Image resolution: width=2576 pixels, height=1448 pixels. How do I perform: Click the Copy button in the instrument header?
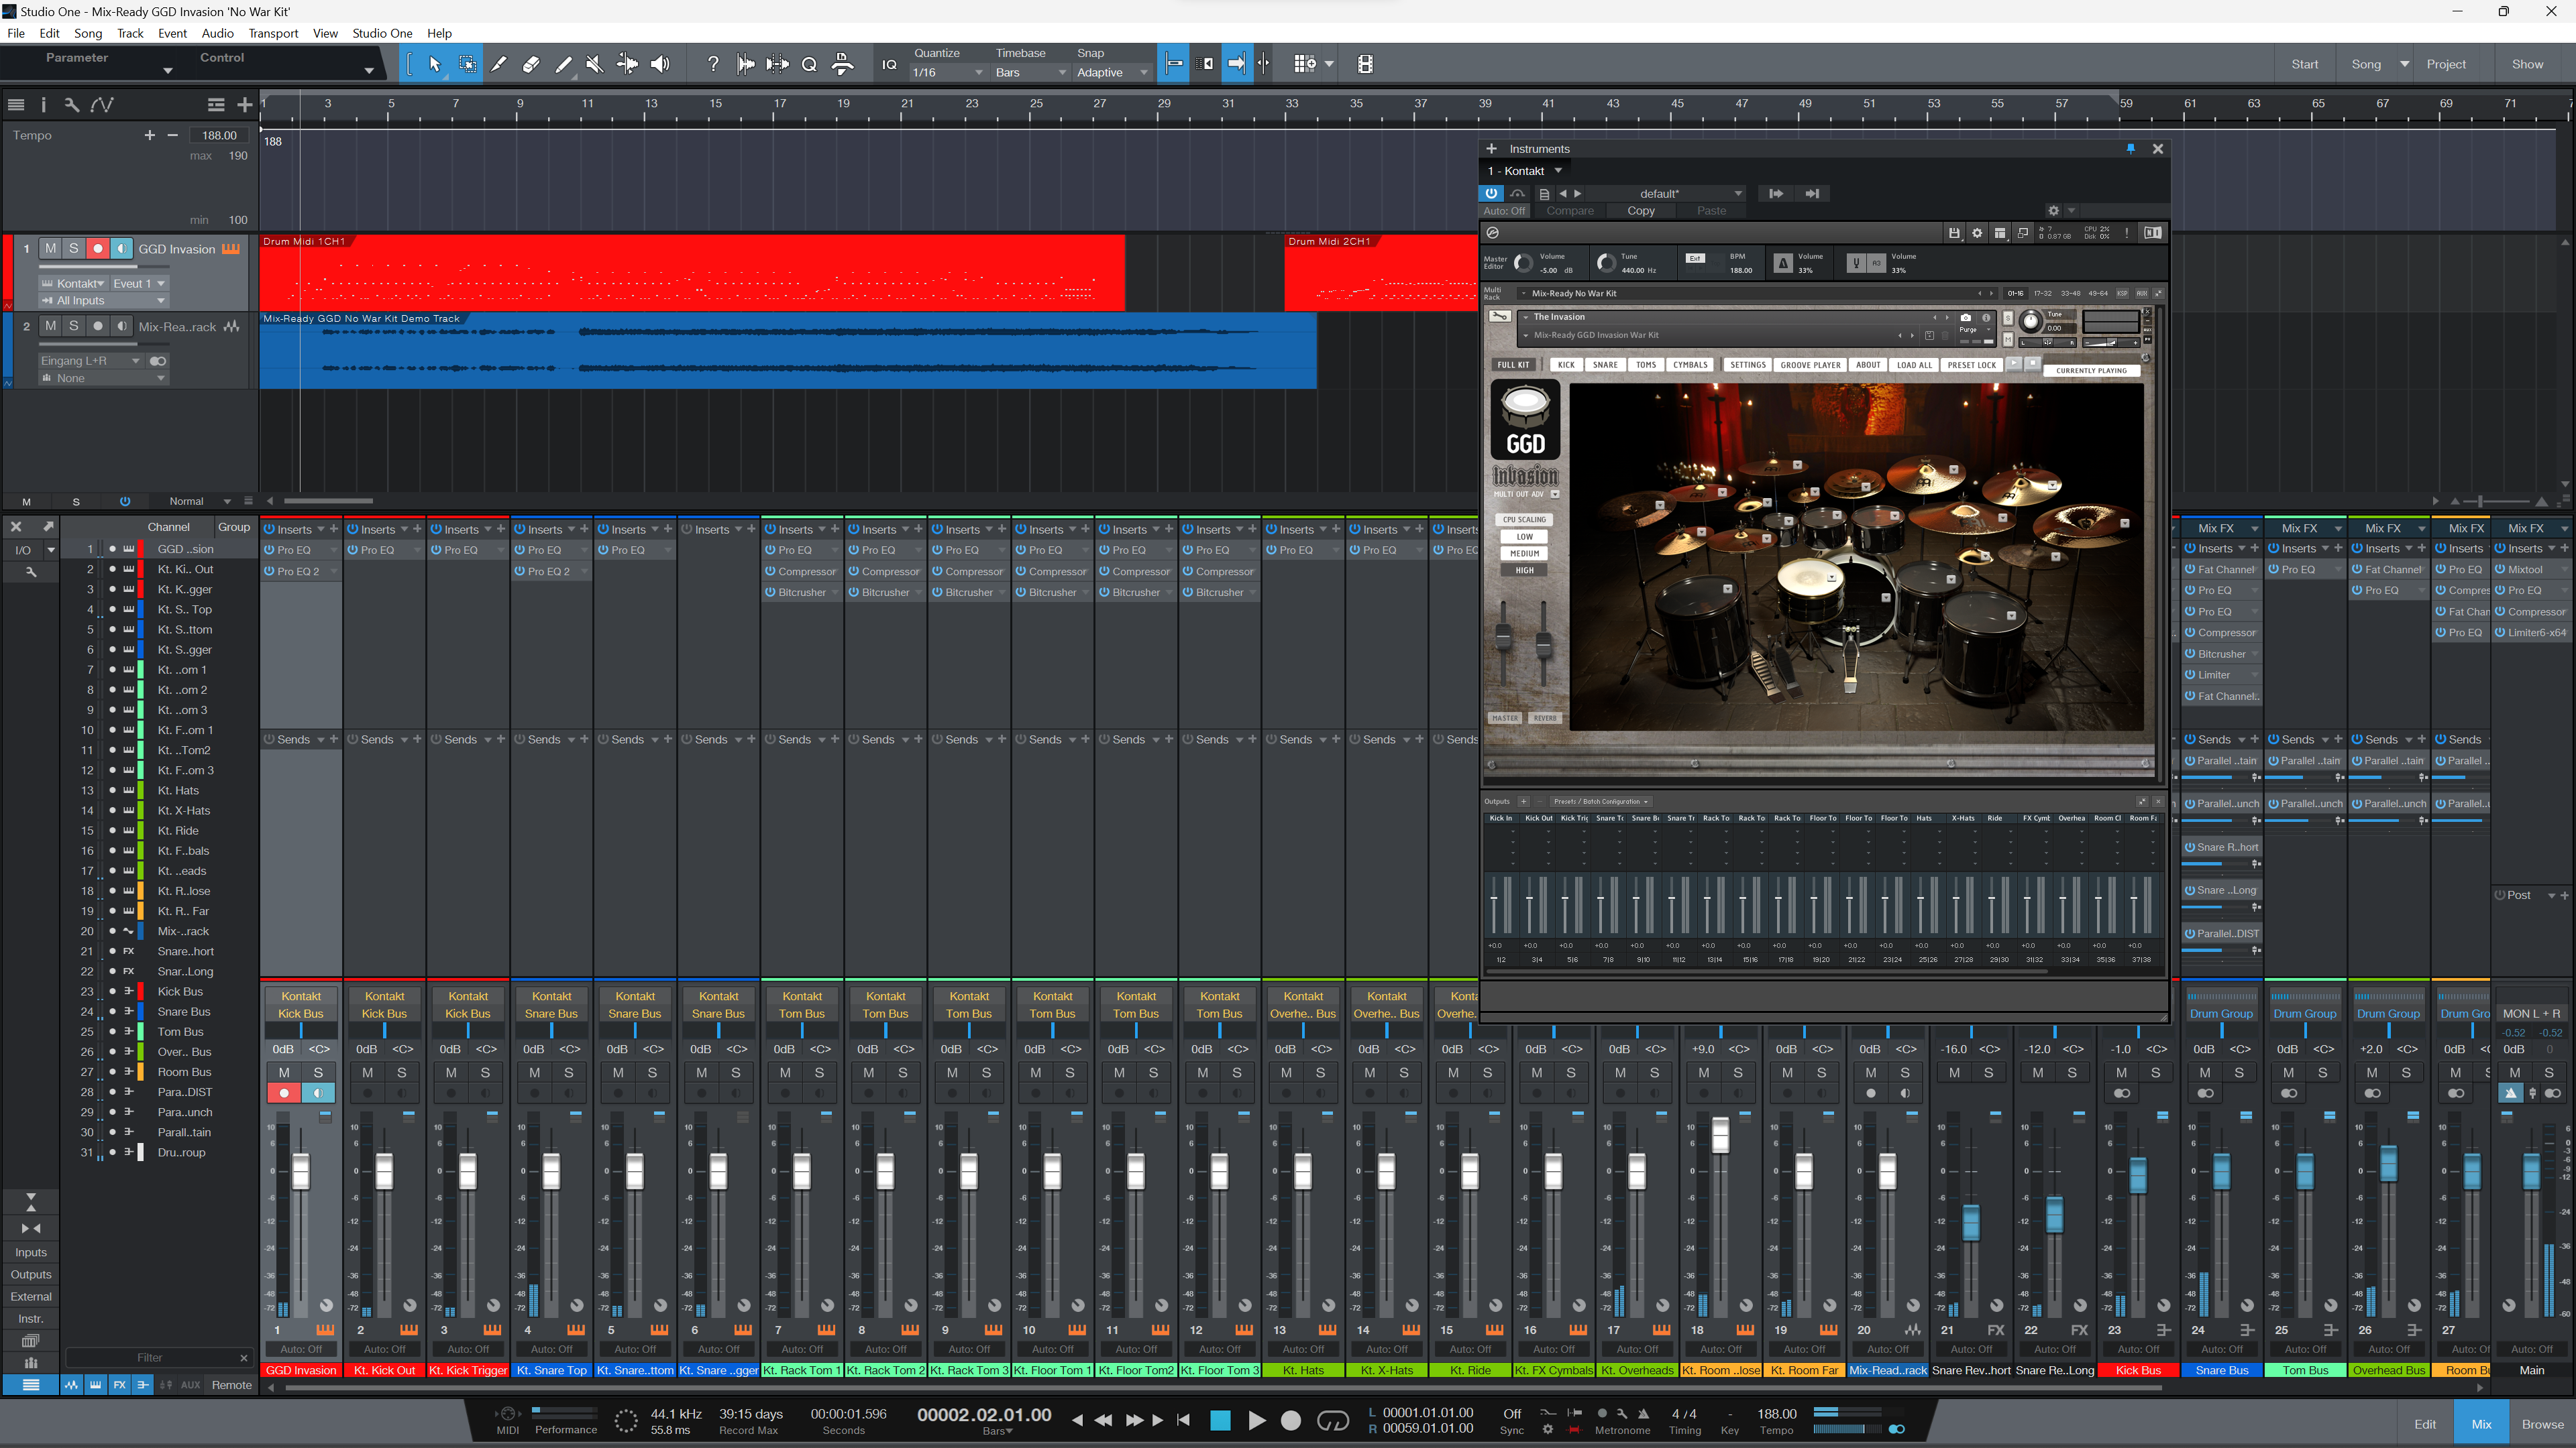pos(1641,211)
